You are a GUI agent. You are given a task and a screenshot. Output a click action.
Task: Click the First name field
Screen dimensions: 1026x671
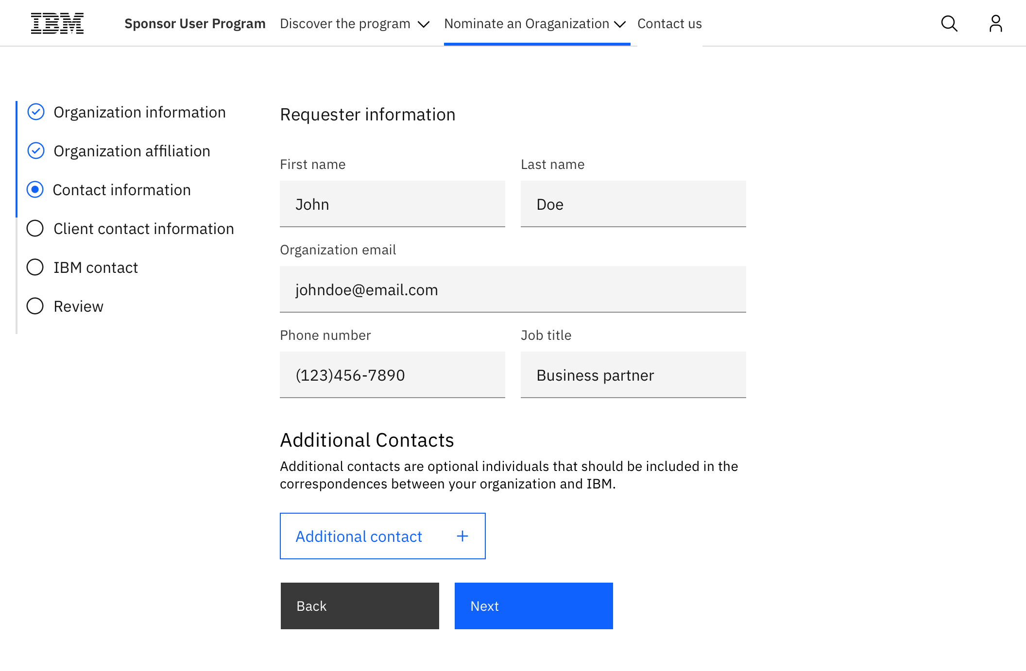coord(392,204)
